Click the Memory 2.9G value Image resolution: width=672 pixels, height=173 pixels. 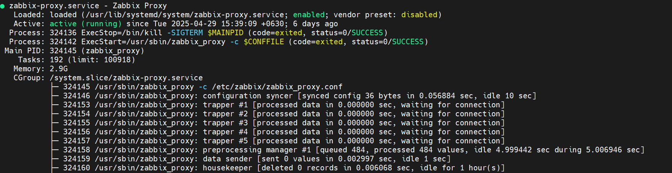click(59, 69)
